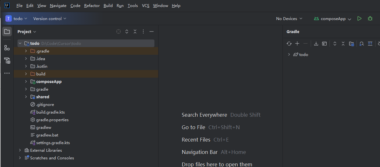Open Build Variants tool window icon
Viewport: 380px width, 167px height.
tap(7, 60)
